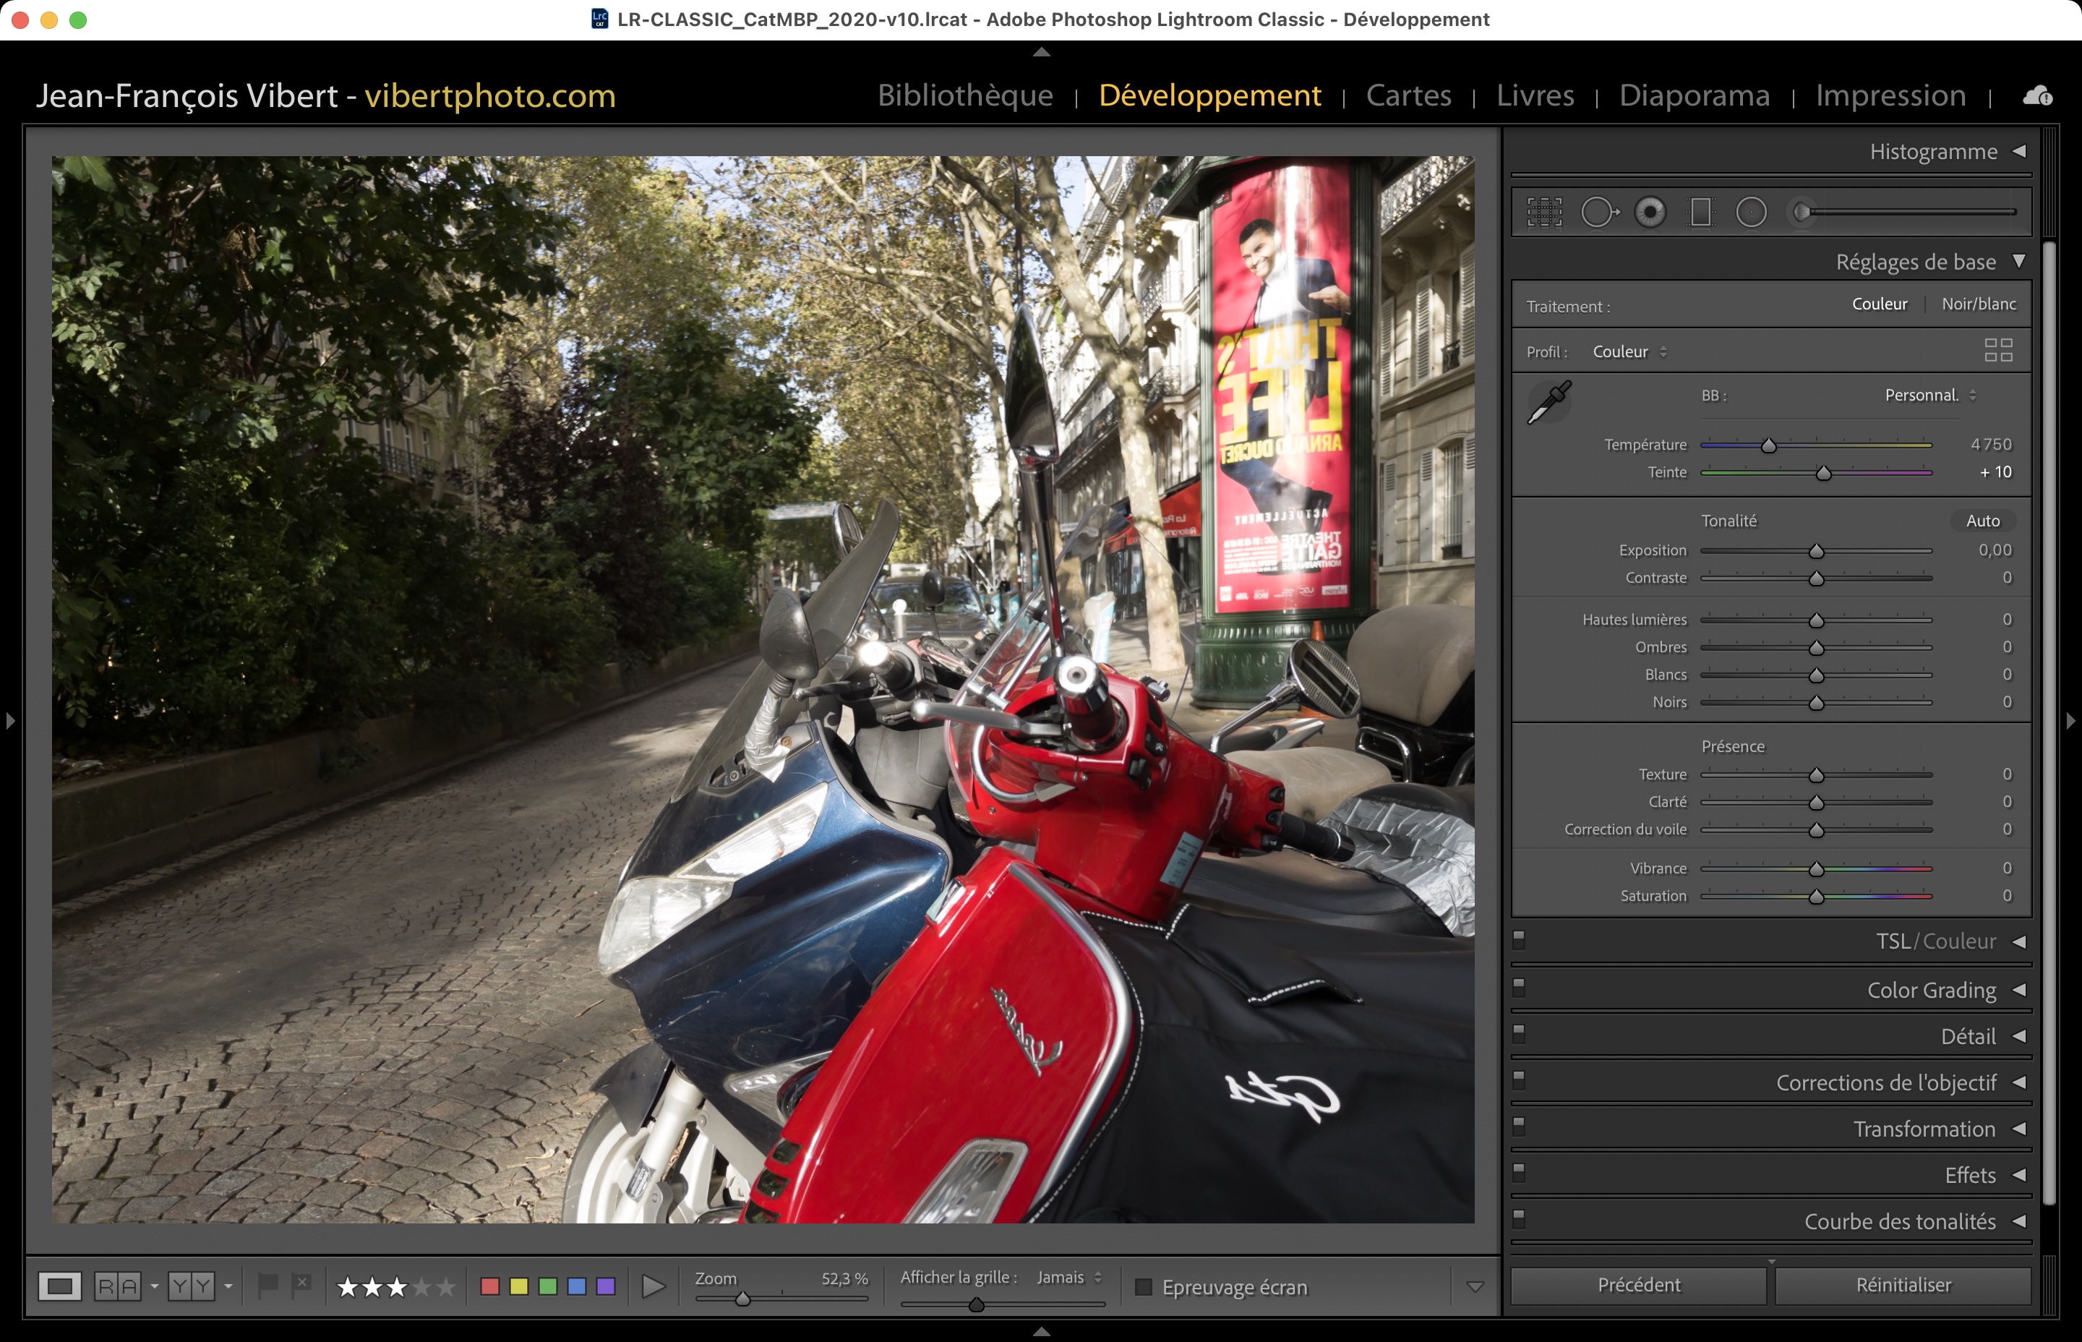Screen dimensions: 2082x1342
Task: Click the Réinitialiser button
Action: click(1903, 1286)
